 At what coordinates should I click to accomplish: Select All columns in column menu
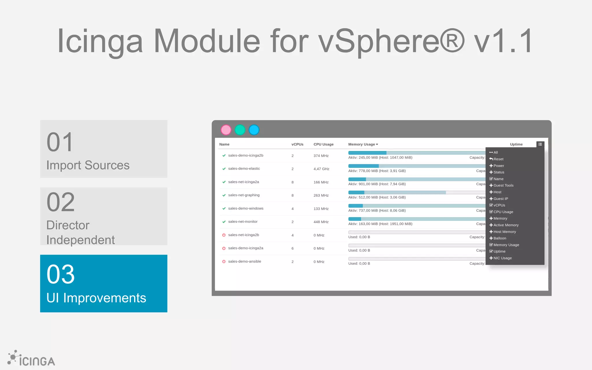(493, 152)
